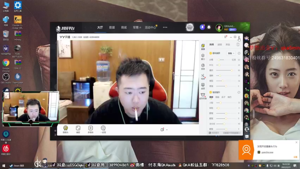Click the round badge icon in 对战平台 header
The image size is (300, 169).
(190, 27)
